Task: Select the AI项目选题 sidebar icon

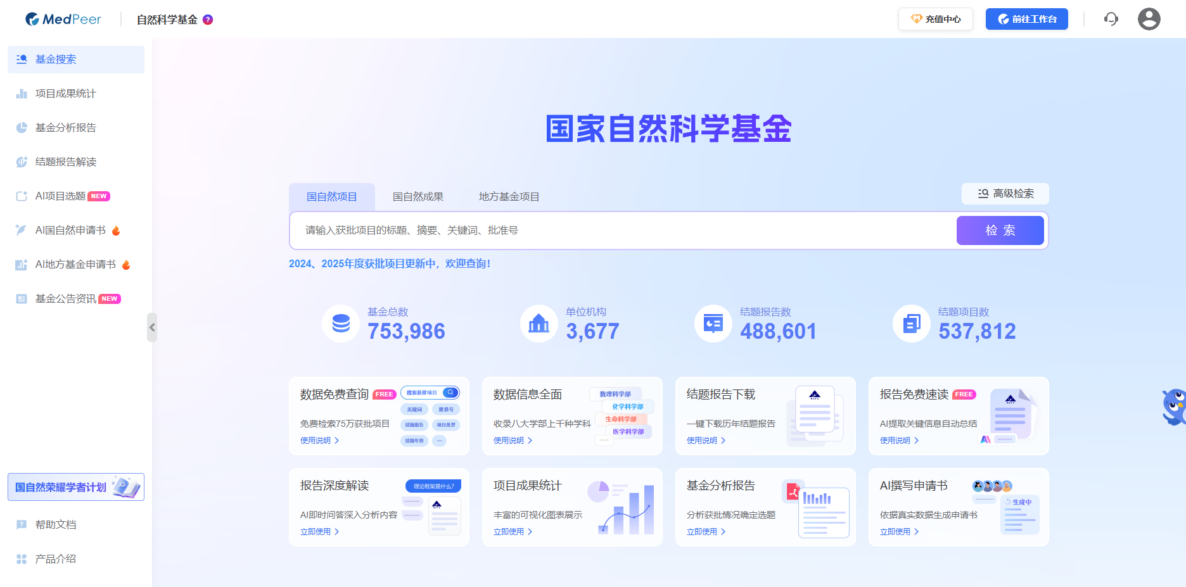Action: [x=22, y=196]
